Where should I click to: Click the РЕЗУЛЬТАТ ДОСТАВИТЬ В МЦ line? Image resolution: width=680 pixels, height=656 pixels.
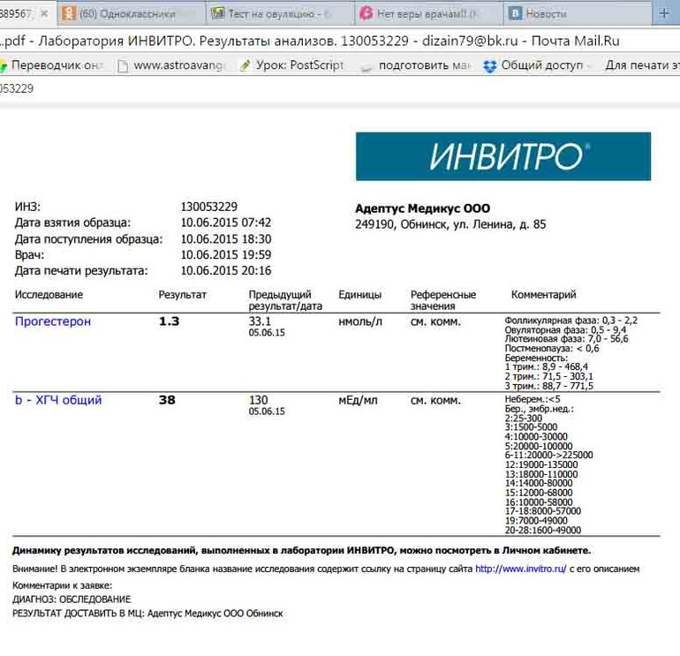pos(147,613)
